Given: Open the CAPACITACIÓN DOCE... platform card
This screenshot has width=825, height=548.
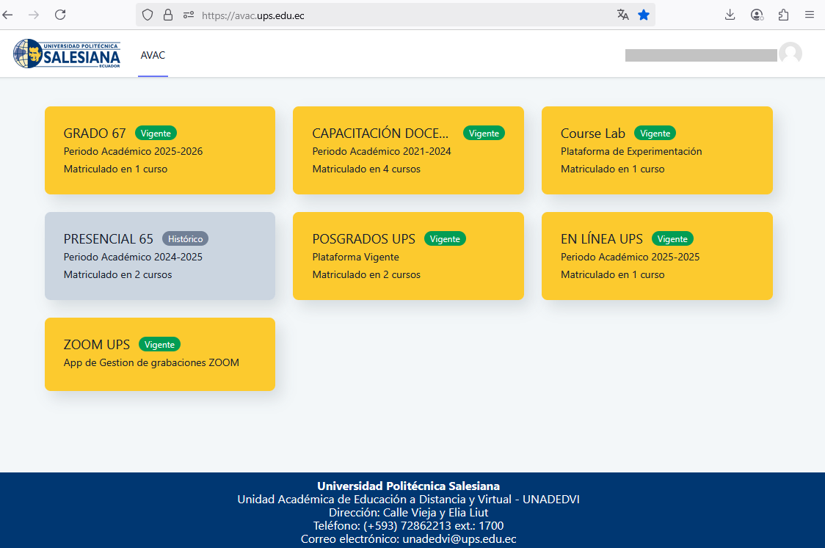Looking at the screenshot, I should click(x=408, y=150).
